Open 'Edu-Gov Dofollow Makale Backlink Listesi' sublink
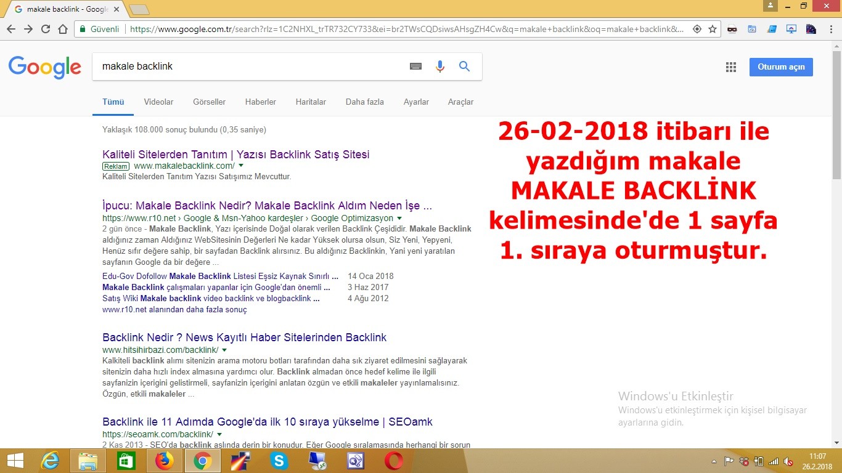 tap(220, 276)
